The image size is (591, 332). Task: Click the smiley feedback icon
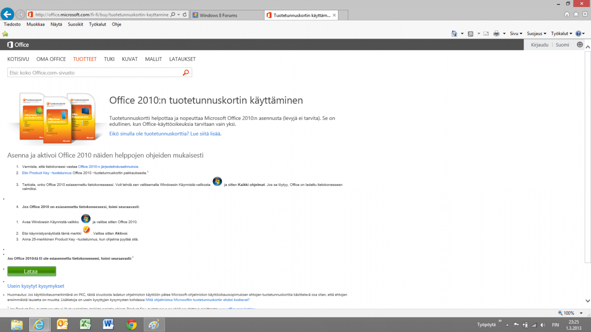click(x=580, y=45)
